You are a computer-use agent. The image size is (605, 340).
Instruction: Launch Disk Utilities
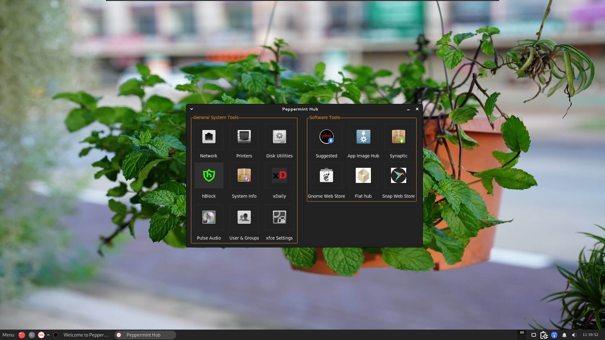point(279,137)
